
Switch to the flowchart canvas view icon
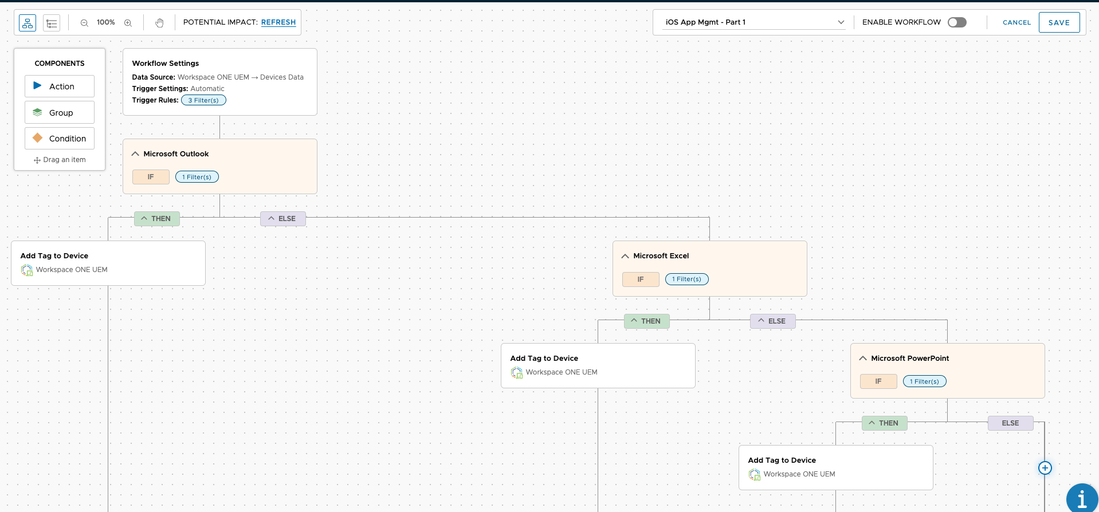pyautogui.click(x=28, y=23)
